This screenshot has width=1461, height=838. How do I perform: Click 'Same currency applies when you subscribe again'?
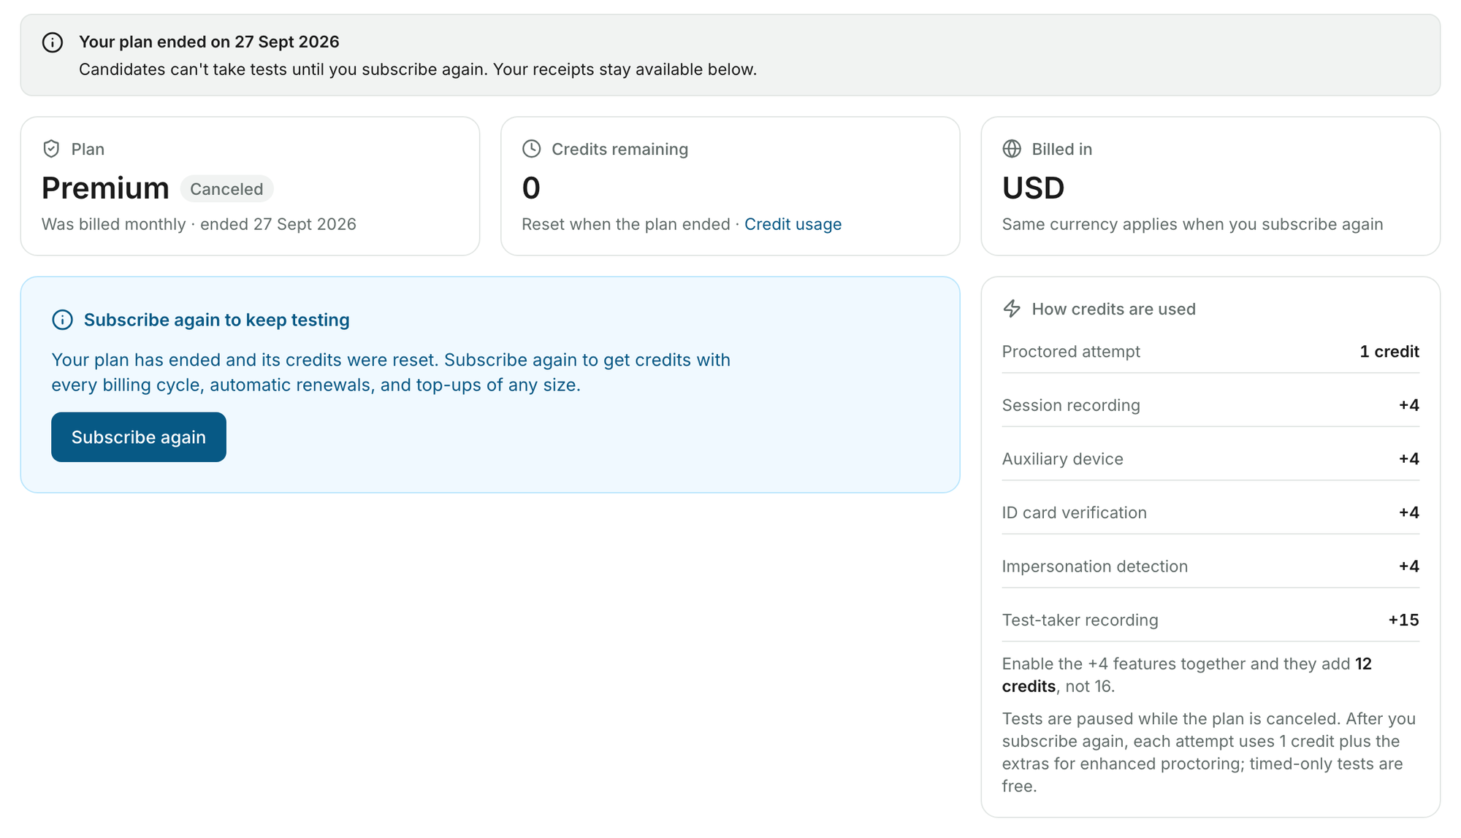coord(1192,224)
